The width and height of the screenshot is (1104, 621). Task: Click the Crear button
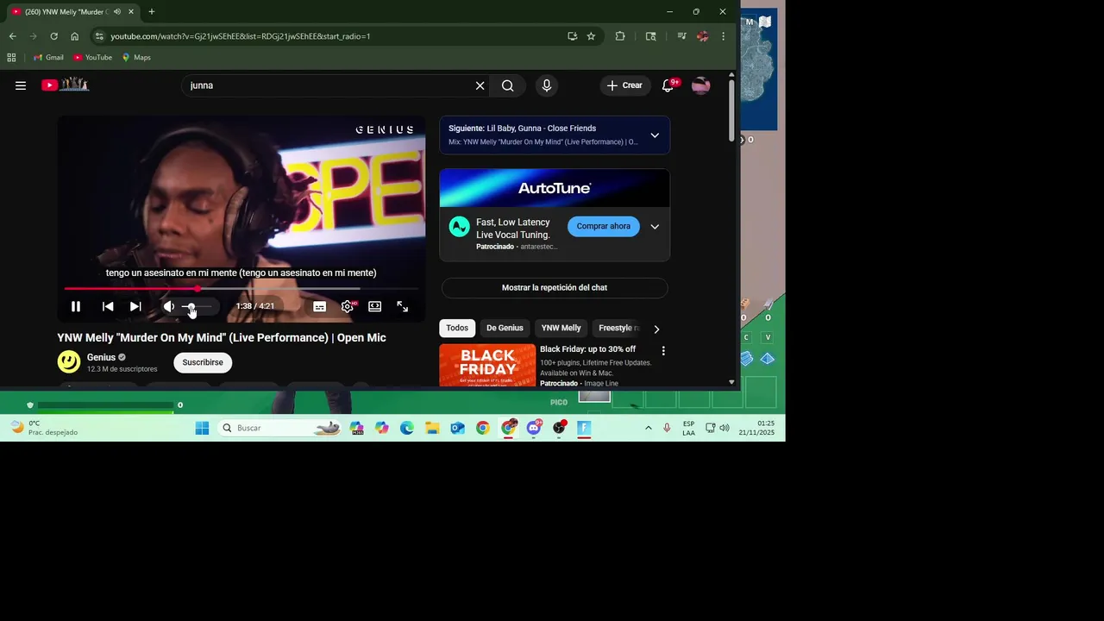tap(624, 85)
